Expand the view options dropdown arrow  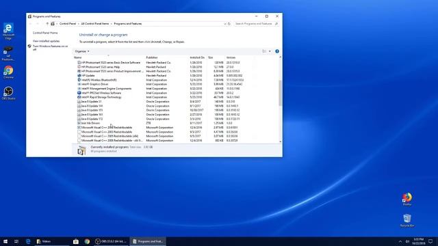click(270, 51)
